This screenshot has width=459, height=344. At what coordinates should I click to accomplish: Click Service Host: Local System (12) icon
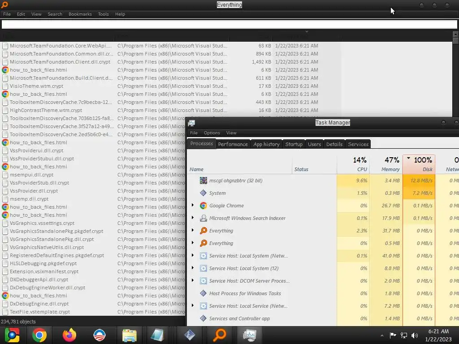(x=203, y=268)
